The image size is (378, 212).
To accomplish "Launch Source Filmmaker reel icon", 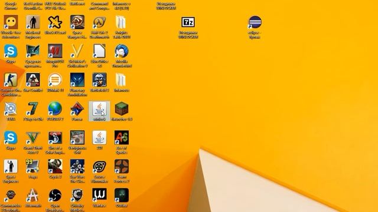I will pos(99,166).
